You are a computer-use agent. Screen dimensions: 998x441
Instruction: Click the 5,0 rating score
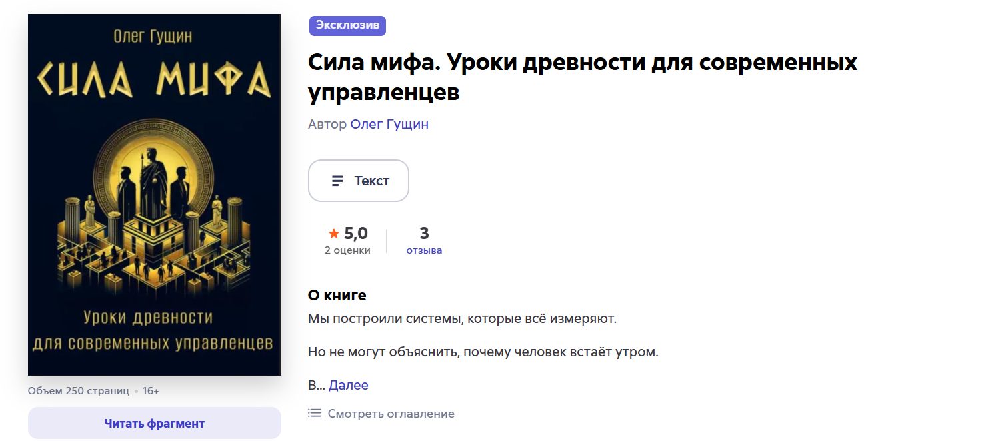point(355,232)
